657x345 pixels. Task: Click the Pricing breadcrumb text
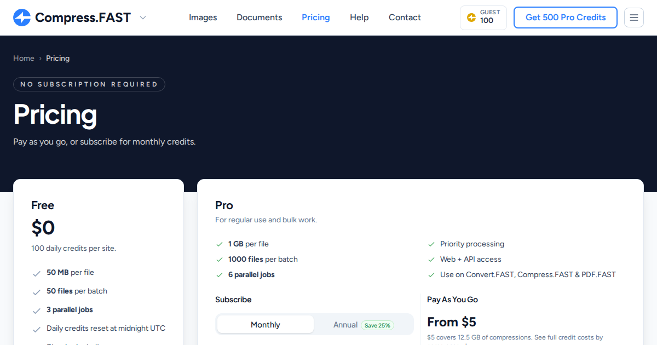coord(57,58)
